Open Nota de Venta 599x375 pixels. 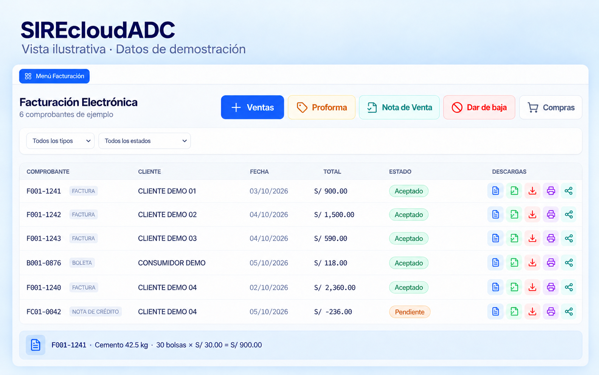(x=399, y=107)
